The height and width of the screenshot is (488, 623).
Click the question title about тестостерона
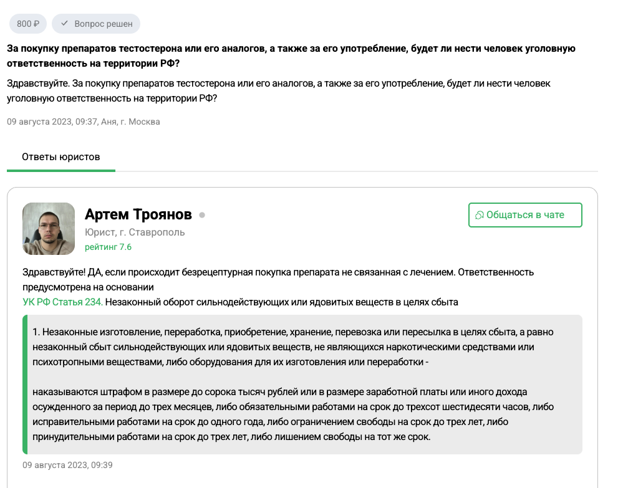[x=291, y=56]
